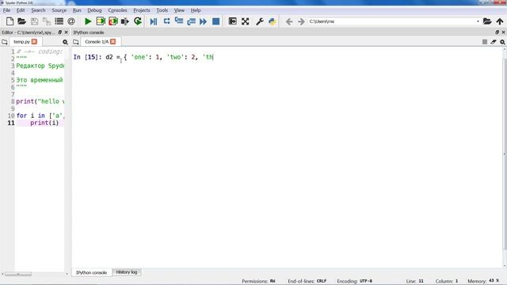Viewport: 507px width, 285px height.
Task: Run the current cell icon
Action: click(x=101, y=21)
